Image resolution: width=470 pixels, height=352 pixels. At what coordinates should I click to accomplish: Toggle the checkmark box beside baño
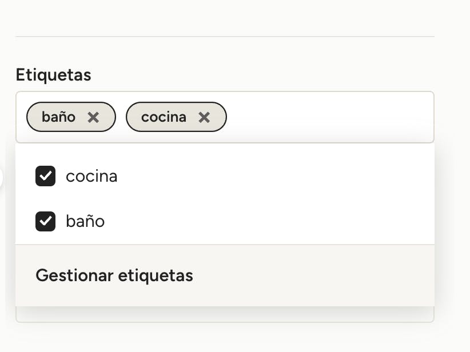click(x=45, y=221)
